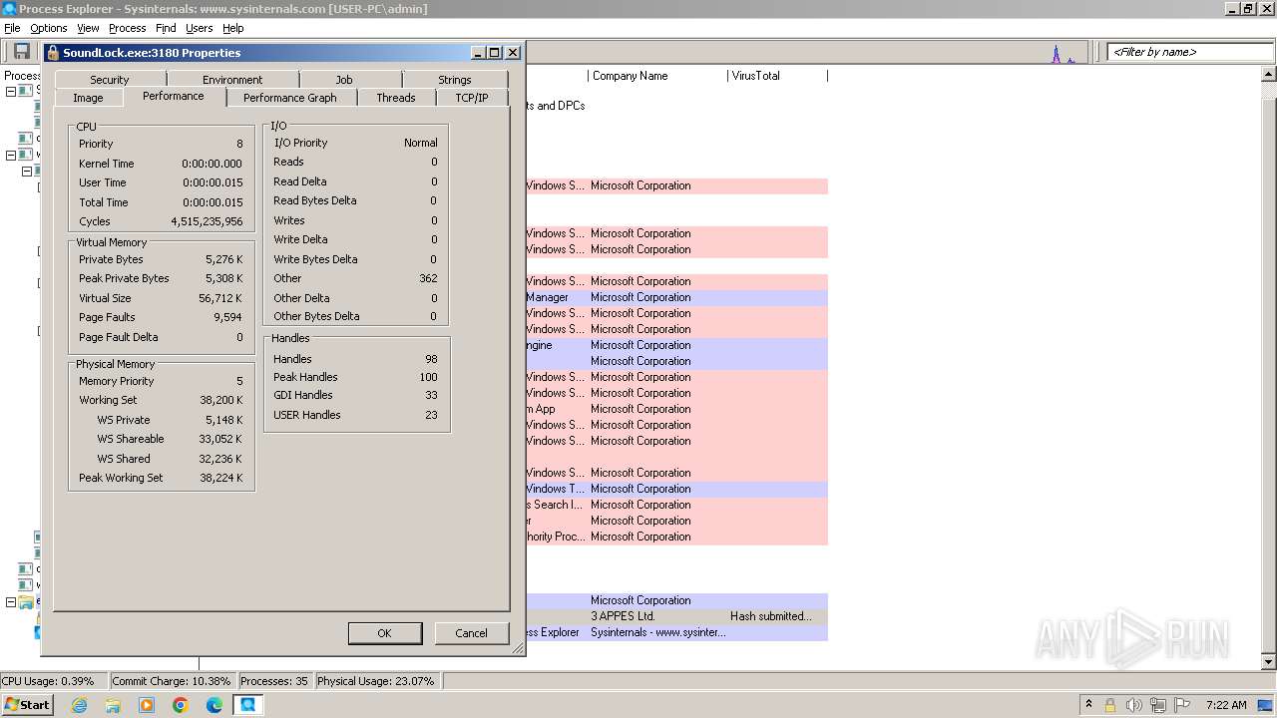1277x718 pixels.
Task: Open the Action Center flag tray icon
Action: pos(1182,705)
